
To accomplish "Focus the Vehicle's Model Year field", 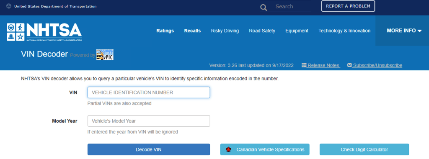I will [x=149, y=121].
